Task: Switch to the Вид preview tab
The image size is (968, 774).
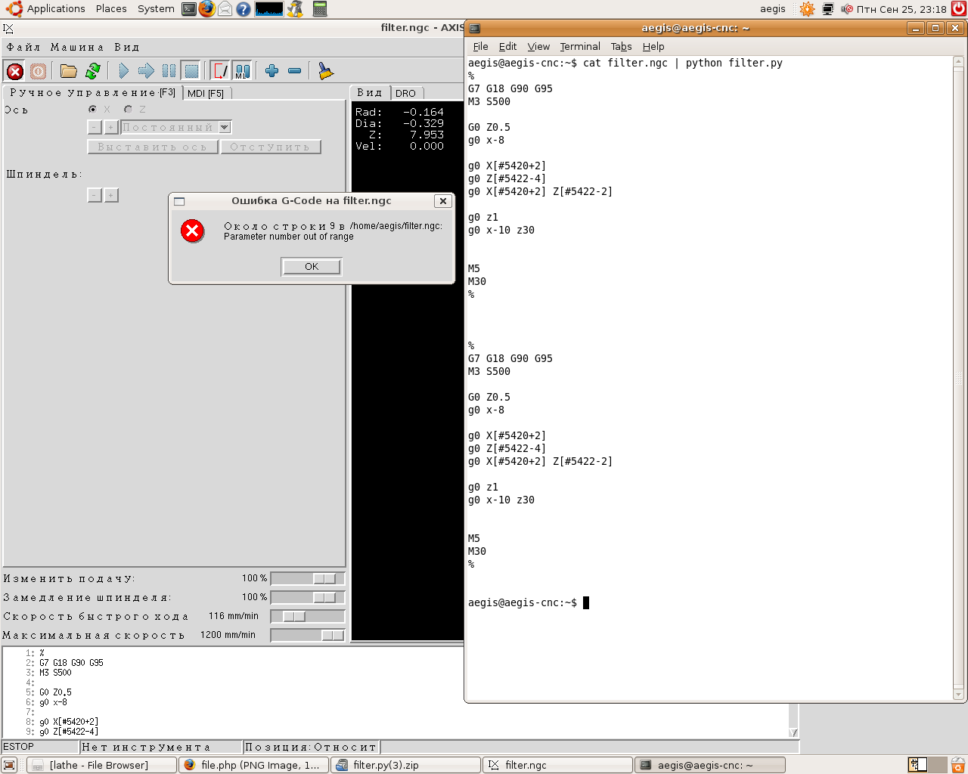Action: (x=370, y=92)
